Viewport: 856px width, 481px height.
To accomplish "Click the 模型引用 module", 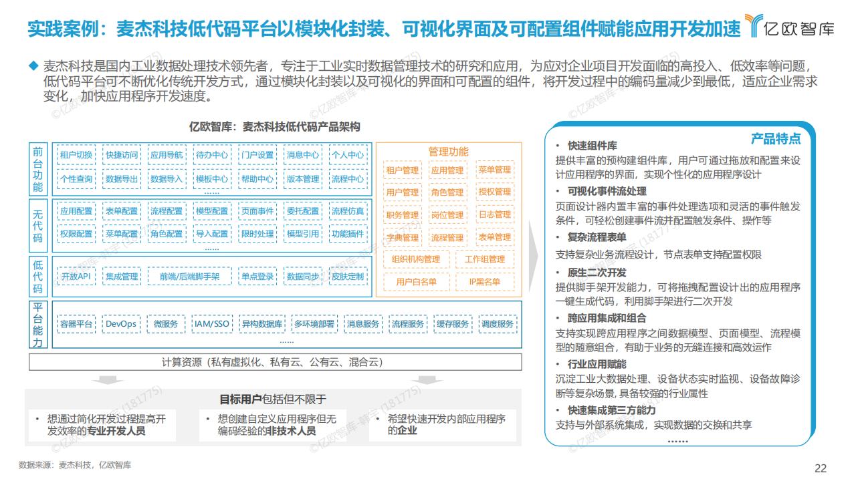I will point(303,234).
